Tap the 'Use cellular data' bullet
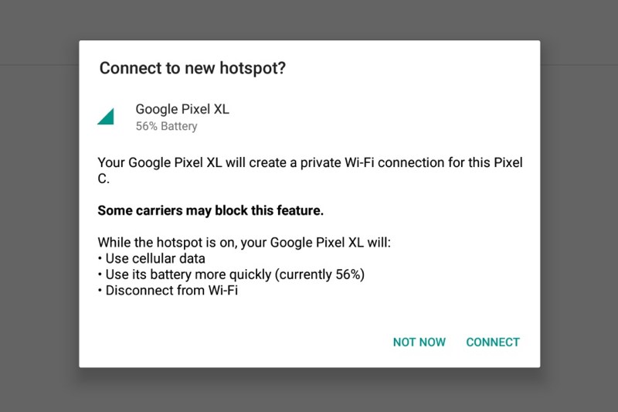 click(151, 259)
